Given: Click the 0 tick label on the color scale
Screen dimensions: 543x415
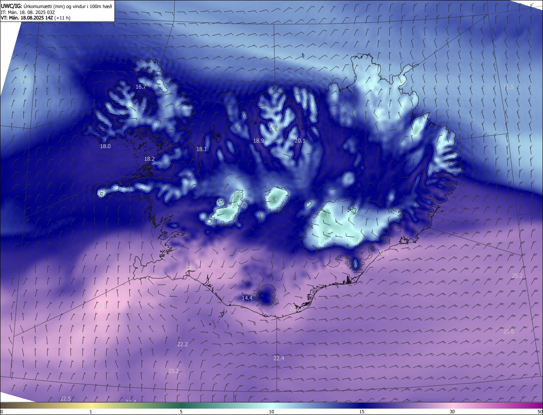Looking at the screenshot, I should pyautogui.click(x=2, y=412).
